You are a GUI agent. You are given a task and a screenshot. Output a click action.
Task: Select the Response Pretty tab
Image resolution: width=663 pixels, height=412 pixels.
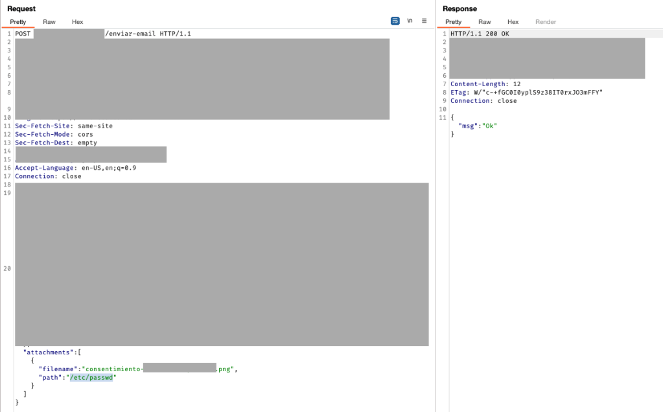(454, 22)
